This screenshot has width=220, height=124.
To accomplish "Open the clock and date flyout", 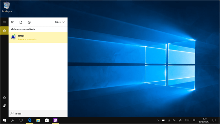I will [x=204, y=120].
